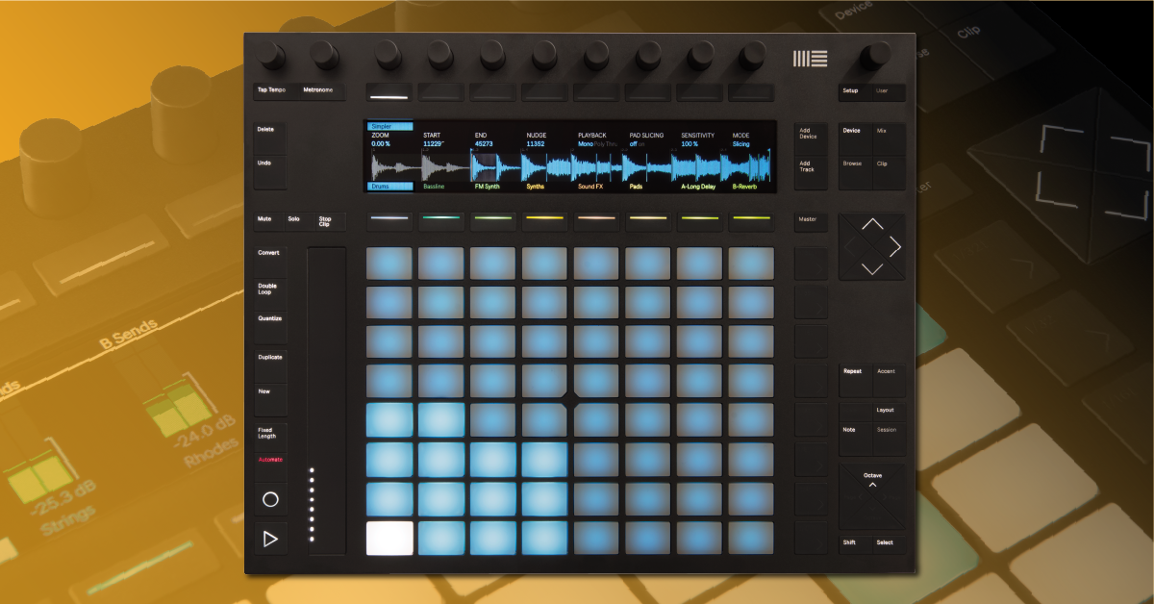
Task: Touch the encoder knob above MODE
Action: tap(751, 55)
